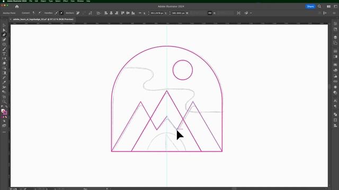
Task: Click Horizontal Align Right icon
Action: 117,13
